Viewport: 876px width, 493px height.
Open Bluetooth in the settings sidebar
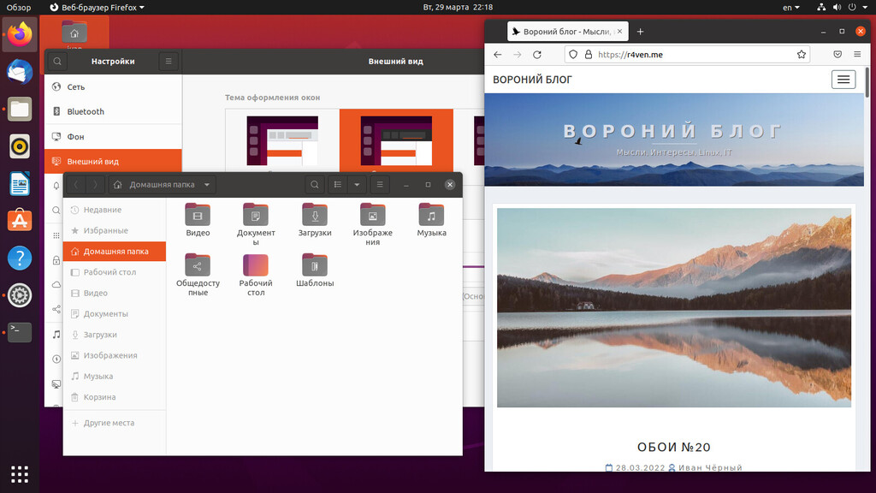point(86,111)
